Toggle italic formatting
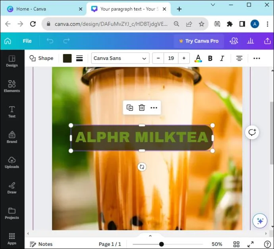The image size is (274, 249). point(222,58)
